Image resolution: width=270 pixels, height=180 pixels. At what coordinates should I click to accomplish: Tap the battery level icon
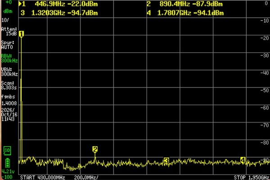pyautogui.click(x=7, y=163)
